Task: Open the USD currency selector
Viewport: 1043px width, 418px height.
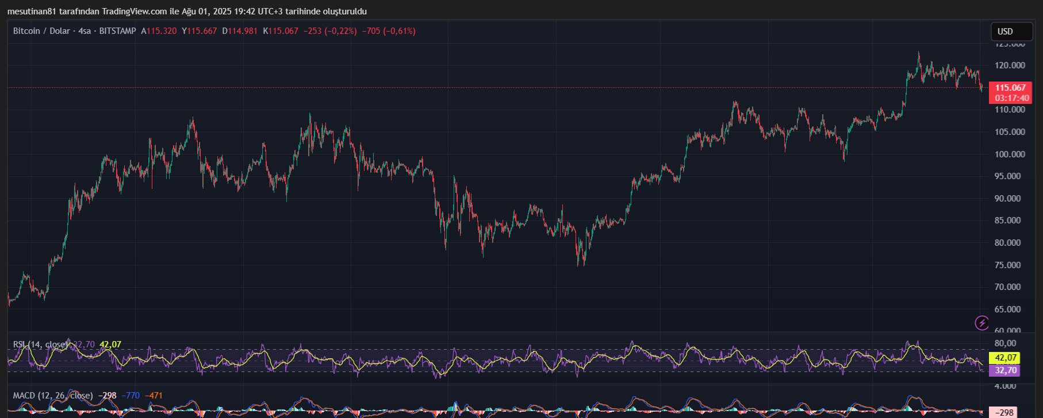Action: pos(1011,32)
